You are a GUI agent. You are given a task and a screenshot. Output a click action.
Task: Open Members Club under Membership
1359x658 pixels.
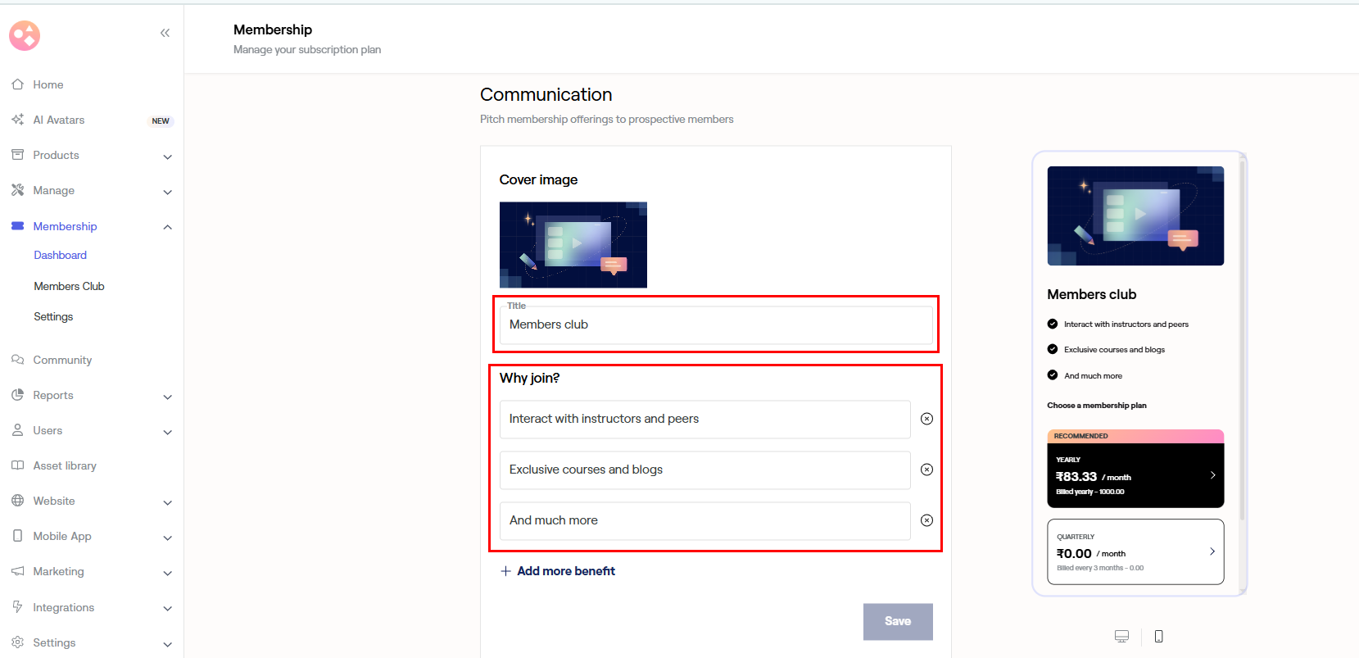coord(69,287)
